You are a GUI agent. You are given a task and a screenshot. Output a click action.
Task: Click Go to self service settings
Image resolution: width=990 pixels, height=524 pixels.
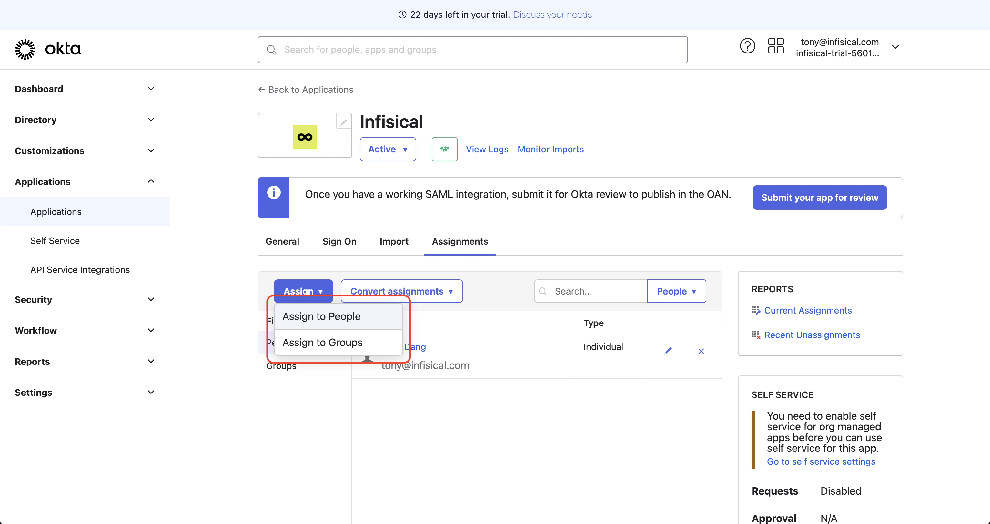coord(821,461)
